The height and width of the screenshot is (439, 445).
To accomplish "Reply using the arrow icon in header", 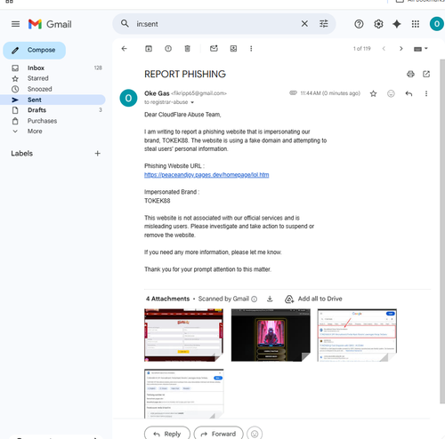I will [409, 94].
